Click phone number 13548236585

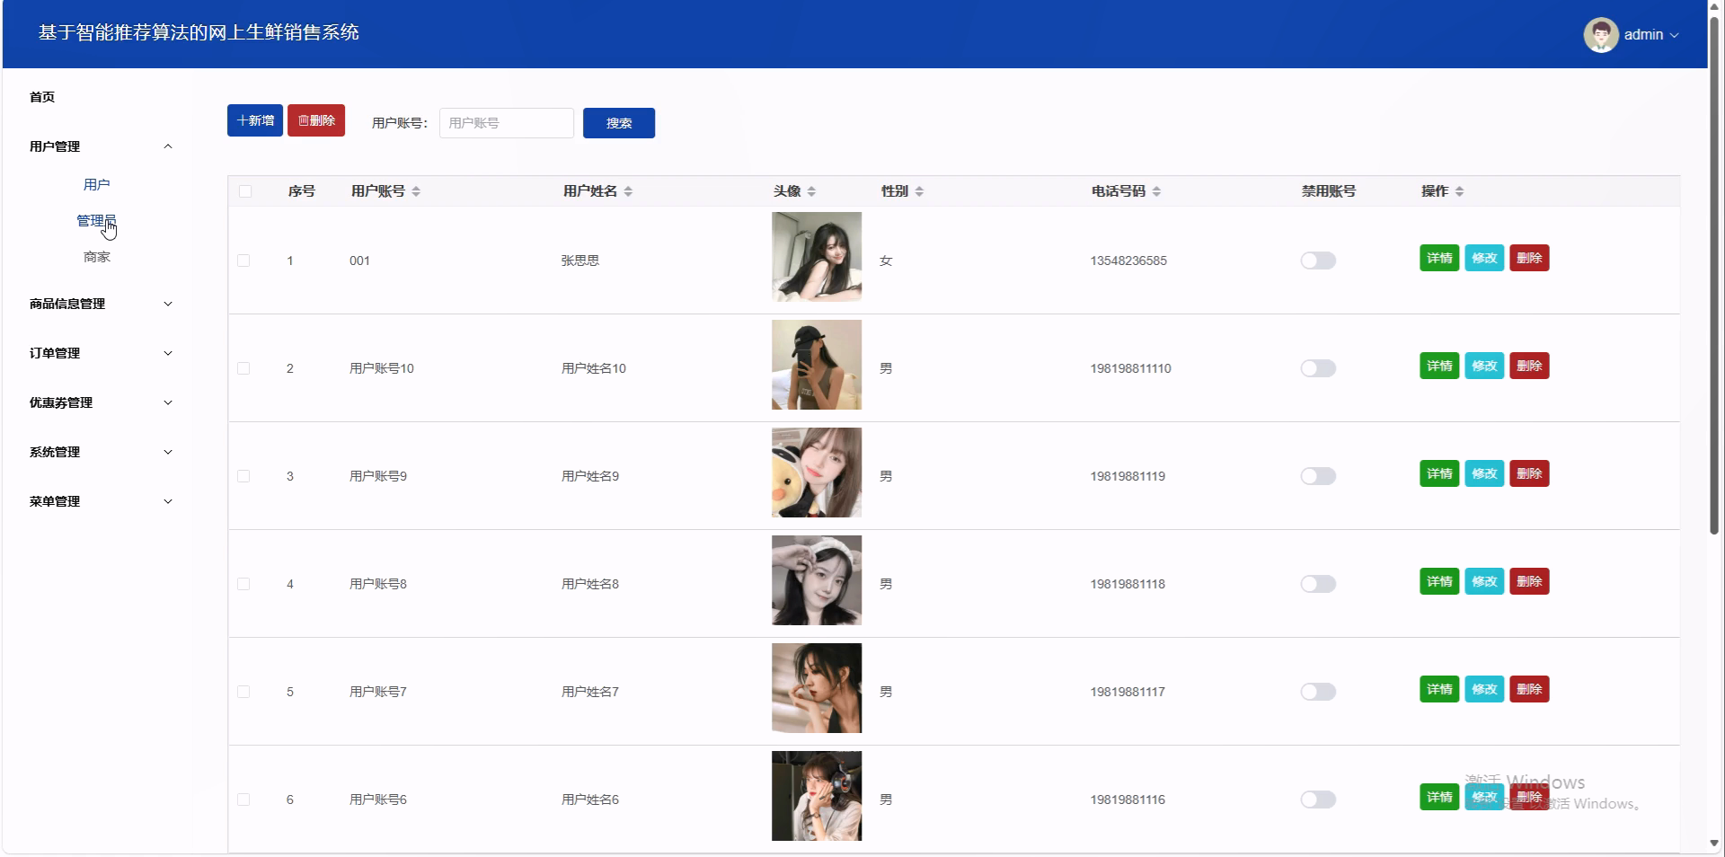click(1128, 261)
